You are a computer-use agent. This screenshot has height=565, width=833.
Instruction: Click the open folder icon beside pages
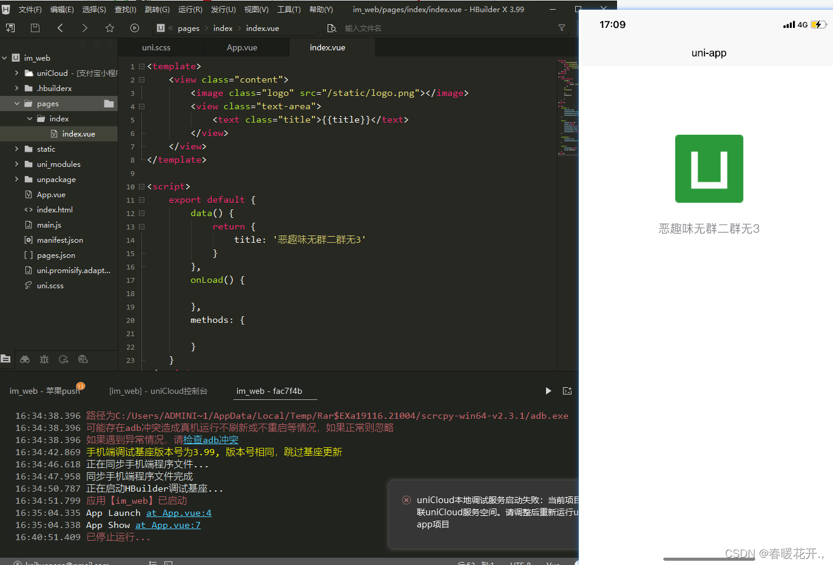click(x=109, y=104)
